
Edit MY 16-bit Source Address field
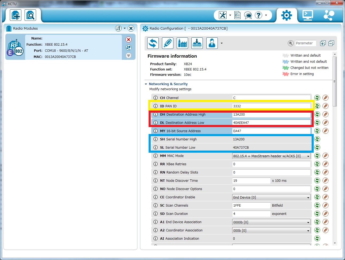click(271, 131)
